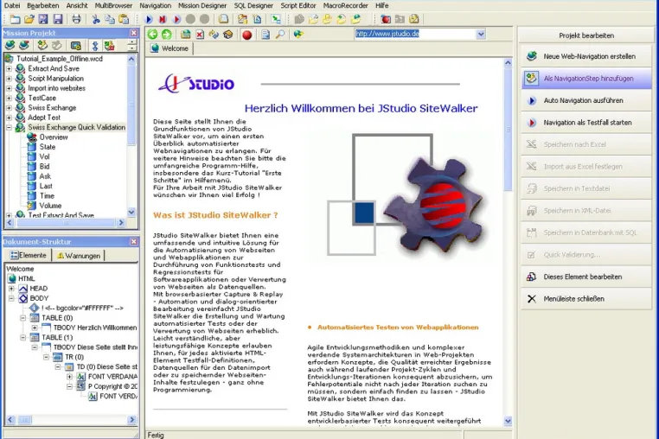
Task: Select the Last tree item
Action: tap(46, 186)
